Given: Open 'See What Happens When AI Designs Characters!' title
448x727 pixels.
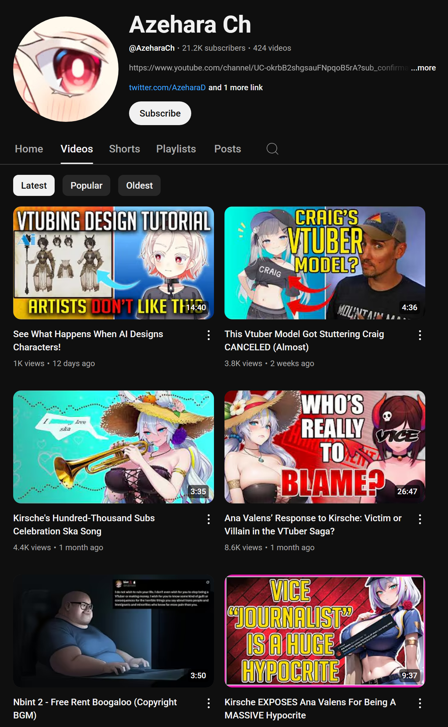Looking at the screenshot, I should click(88, 340).
